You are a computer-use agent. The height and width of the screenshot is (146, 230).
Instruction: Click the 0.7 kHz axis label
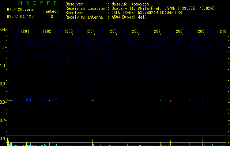[3, 120]
